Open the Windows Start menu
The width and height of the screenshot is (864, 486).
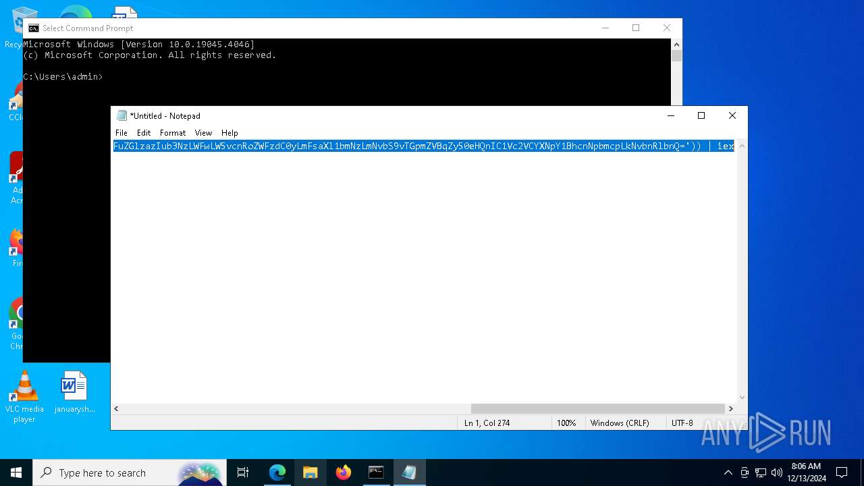(16, 473)
